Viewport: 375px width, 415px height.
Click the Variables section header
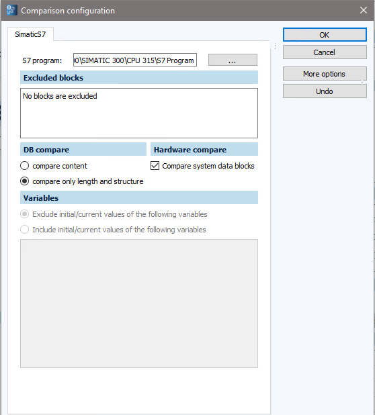point(139,197)
